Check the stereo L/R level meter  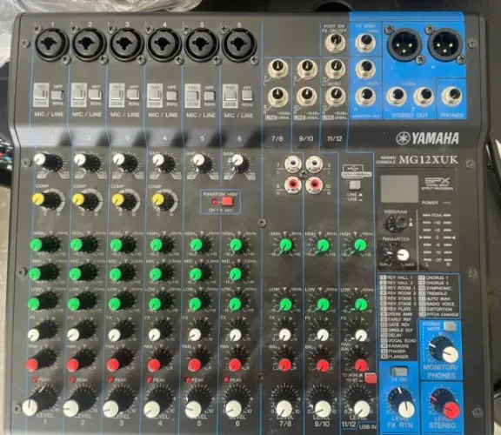point(437,238)
